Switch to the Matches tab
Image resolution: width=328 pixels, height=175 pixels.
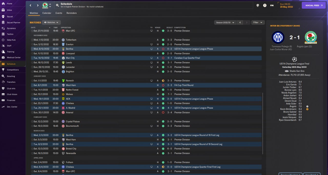34,13
